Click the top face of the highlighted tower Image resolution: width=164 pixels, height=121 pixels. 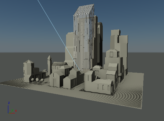click(x=84, y=10)
